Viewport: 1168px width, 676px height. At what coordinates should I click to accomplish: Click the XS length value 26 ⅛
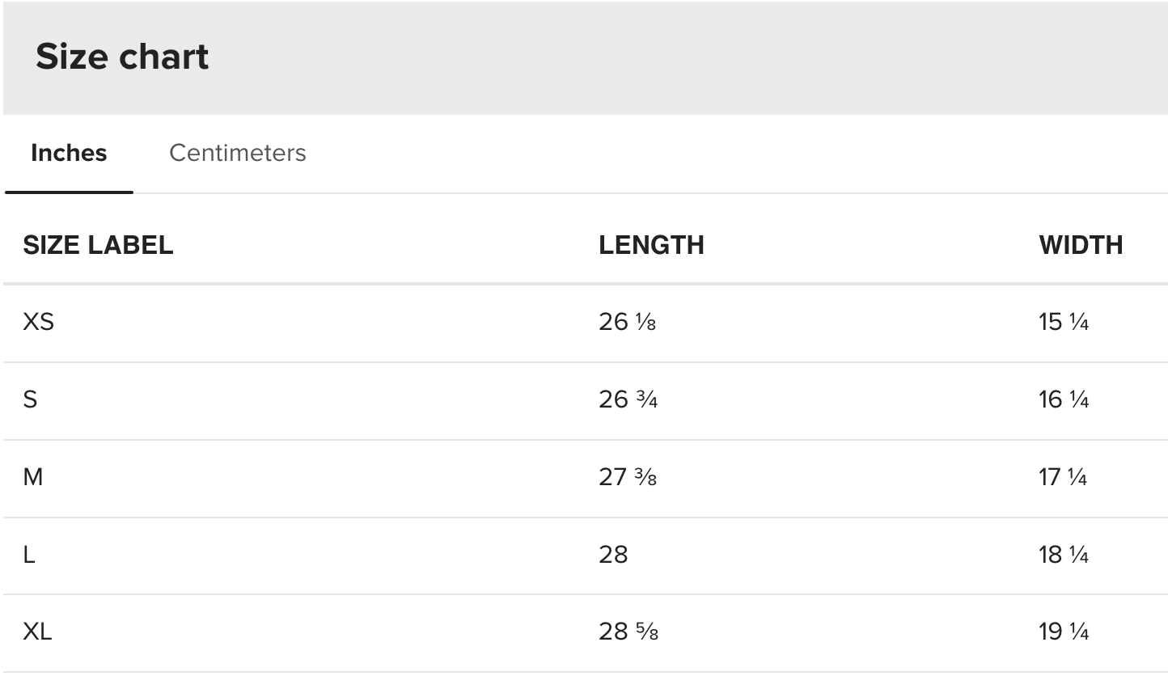[628, 322]
